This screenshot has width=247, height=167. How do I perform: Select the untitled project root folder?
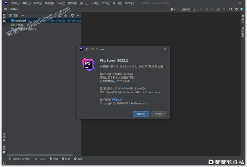click(44, 21)
